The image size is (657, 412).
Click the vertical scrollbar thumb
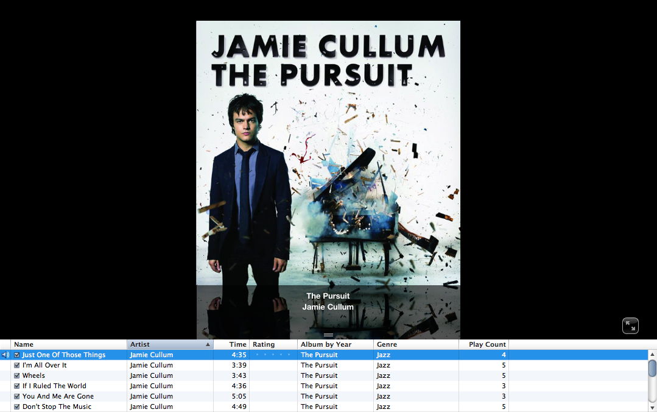(x=652, y=368)
